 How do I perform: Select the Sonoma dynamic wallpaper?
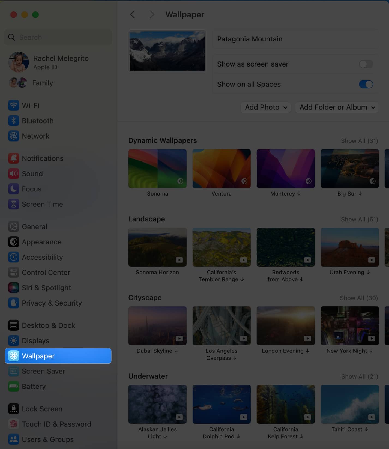(157, 168)
